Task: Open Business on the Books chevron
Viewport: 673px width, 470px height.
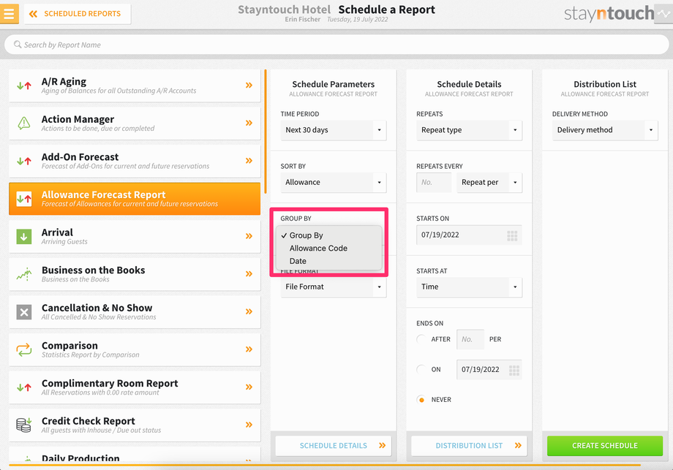Action: click(249, 274)
